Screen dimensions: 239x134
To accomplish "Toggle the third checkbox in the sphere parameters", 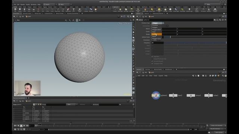I will (x=152, y=61).
